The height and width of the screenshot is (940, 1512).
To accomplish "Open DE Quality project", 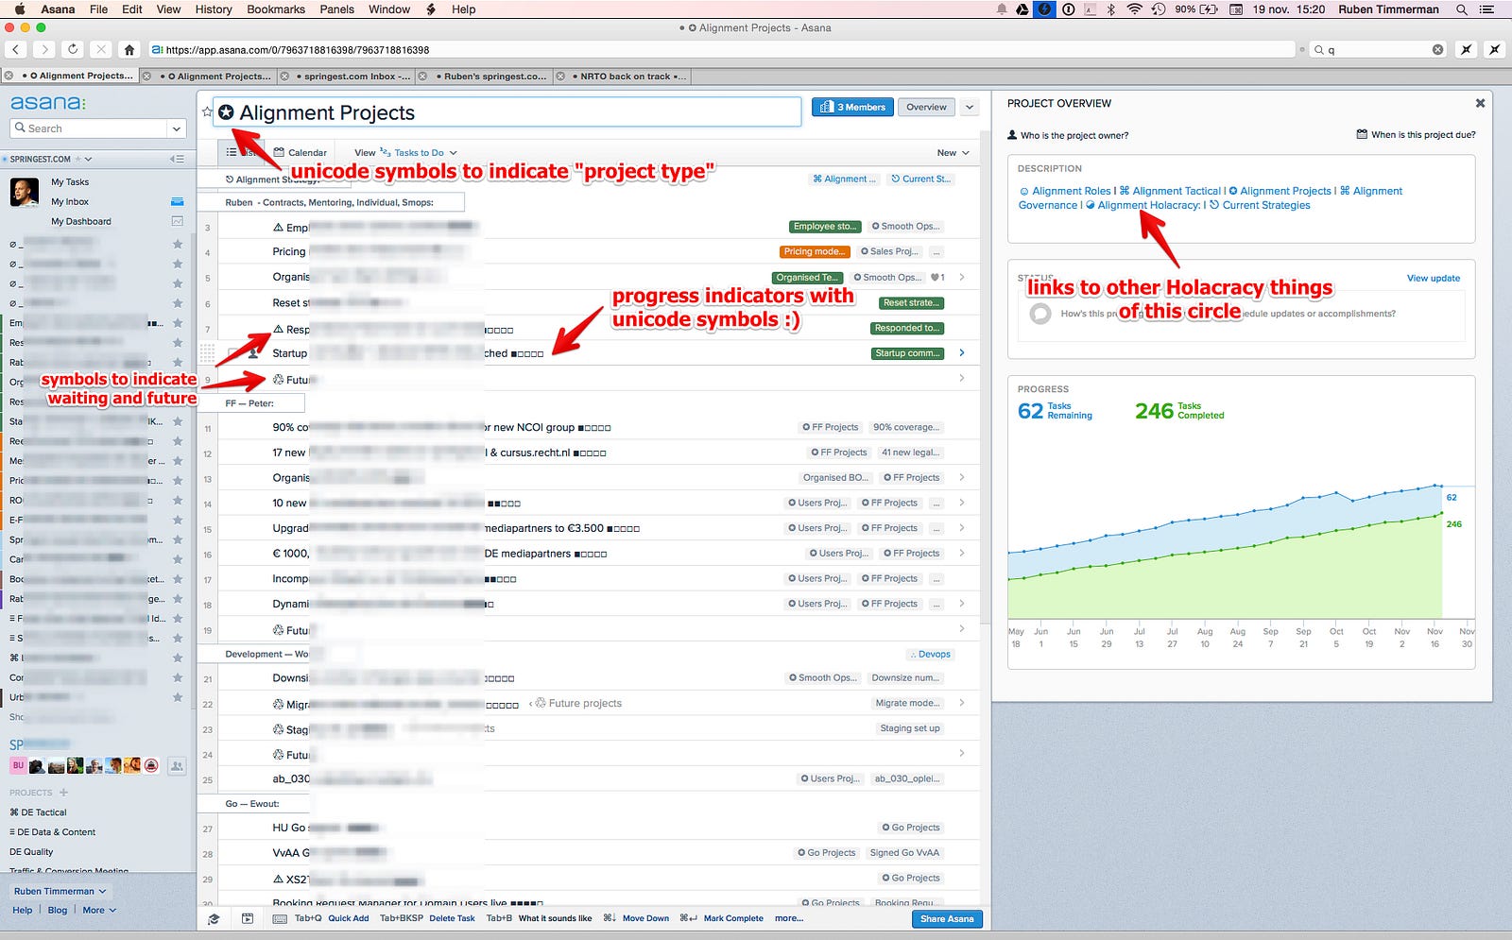I will pyautogui.click(x=31, y=852).
